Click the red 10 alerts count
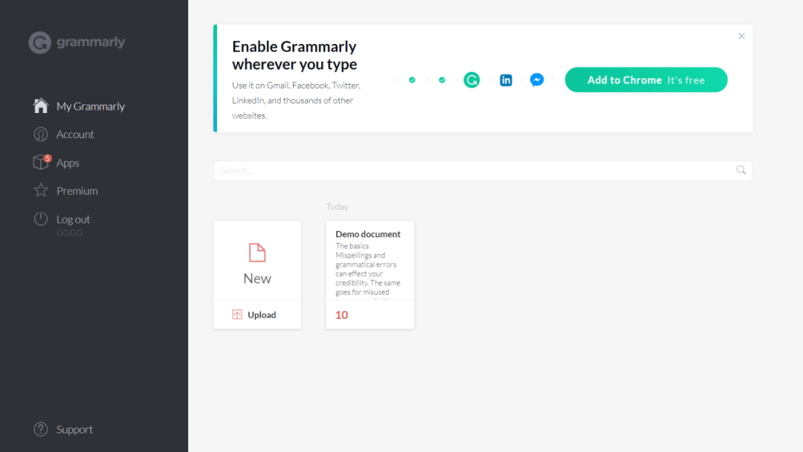Screen dimensions: 803x452 click(342, 314)
